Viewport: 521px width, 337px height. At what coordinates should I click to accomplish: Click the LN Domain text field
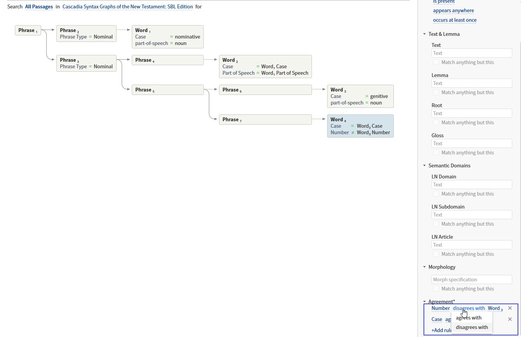[x=471, y=185]
